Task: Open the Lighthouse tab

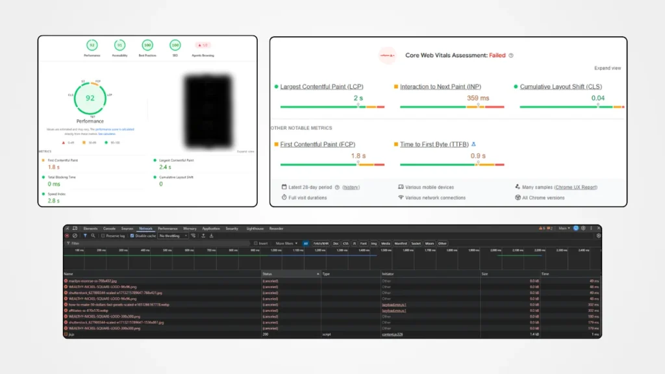Action: [x=255, y=229]
